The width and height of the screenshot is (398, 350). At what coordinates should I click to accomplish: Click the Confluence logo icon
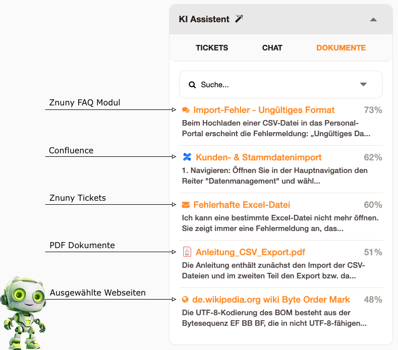[187, 157]
